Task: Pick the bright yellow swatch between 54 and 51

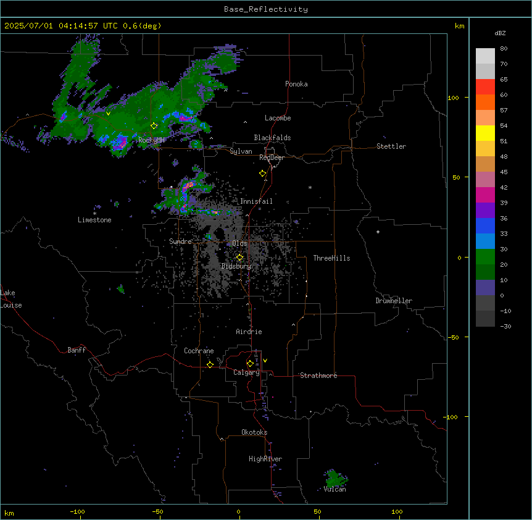Action: point(485,133)
